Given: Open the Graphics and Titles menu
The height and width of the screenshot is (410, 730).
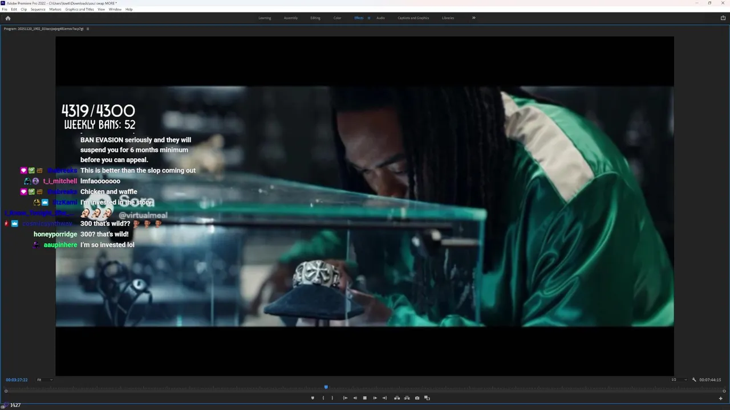Looking at the screenshot, I should 79,9.
